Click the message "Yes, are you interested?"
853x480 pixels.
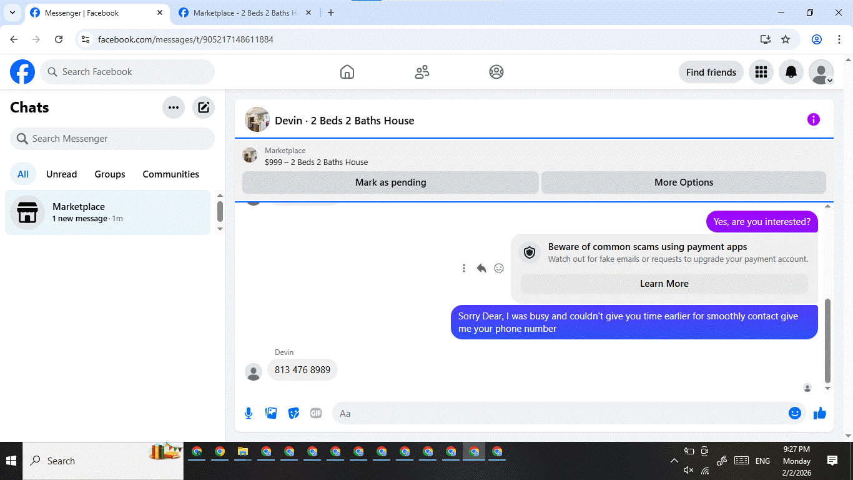pyautogui.click(x=762, y=222)
